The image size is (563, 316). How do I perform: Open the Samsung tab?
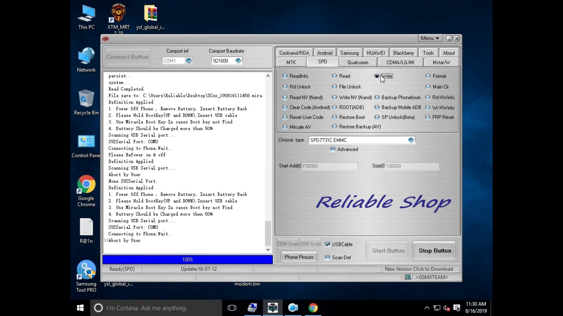pyautogui.click(x=350, y=53)
